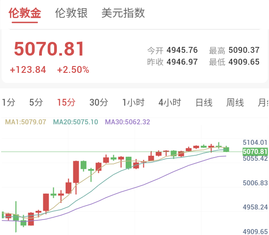The width and height of the screenshot is (269, 235).
Task: Select the 伦敦金 tab
Action: 25,13
